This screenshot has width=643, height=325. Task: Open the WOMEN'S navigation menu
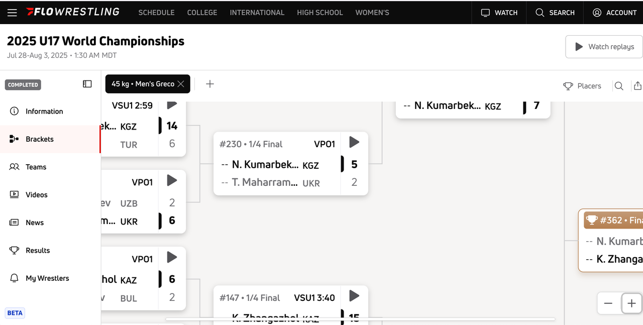(x=372, y=13)
